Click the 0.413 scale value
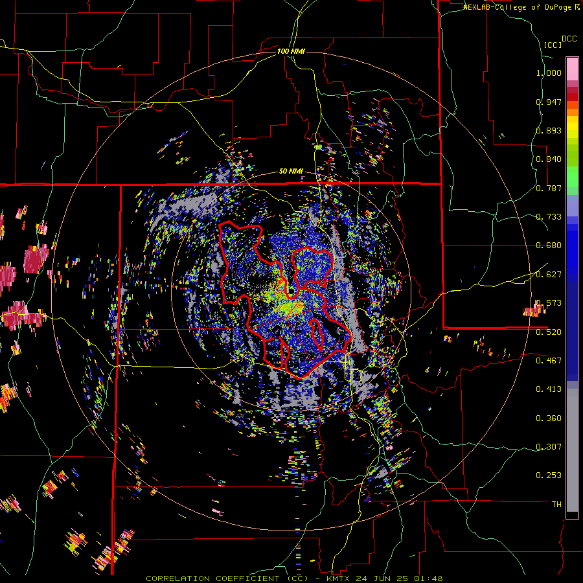Screen dimensions: 583x583 [549, 389]
